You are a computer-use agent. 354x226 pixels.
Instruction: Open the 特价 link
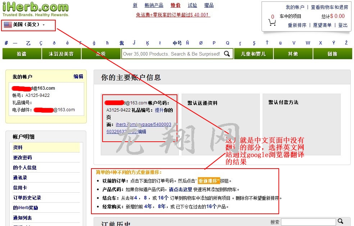click(176, 5)
